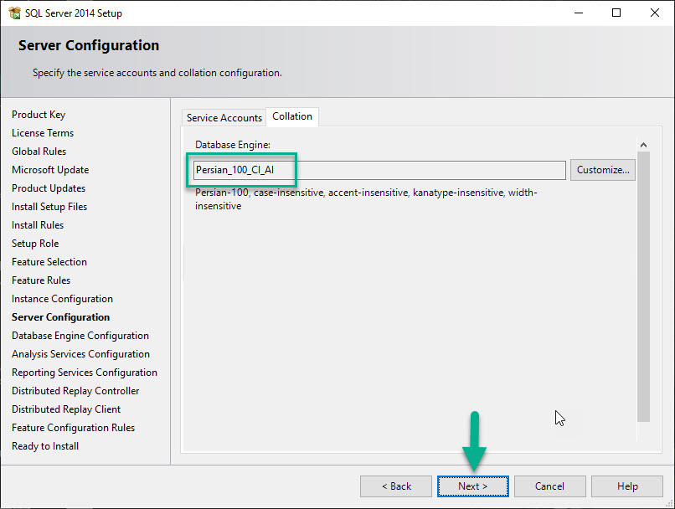
Task: Cancel the SQL Server setup
Action: (549, 486)
